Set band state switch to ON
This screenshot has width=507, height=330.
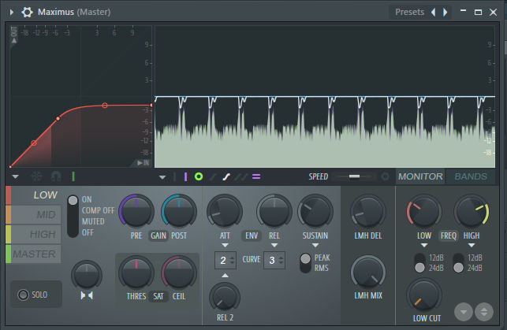[87, 199]
